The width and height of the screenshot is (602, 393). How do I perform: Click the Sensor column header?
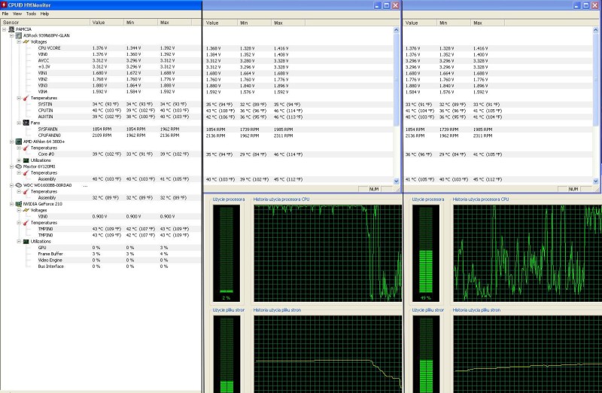[45, 23]
